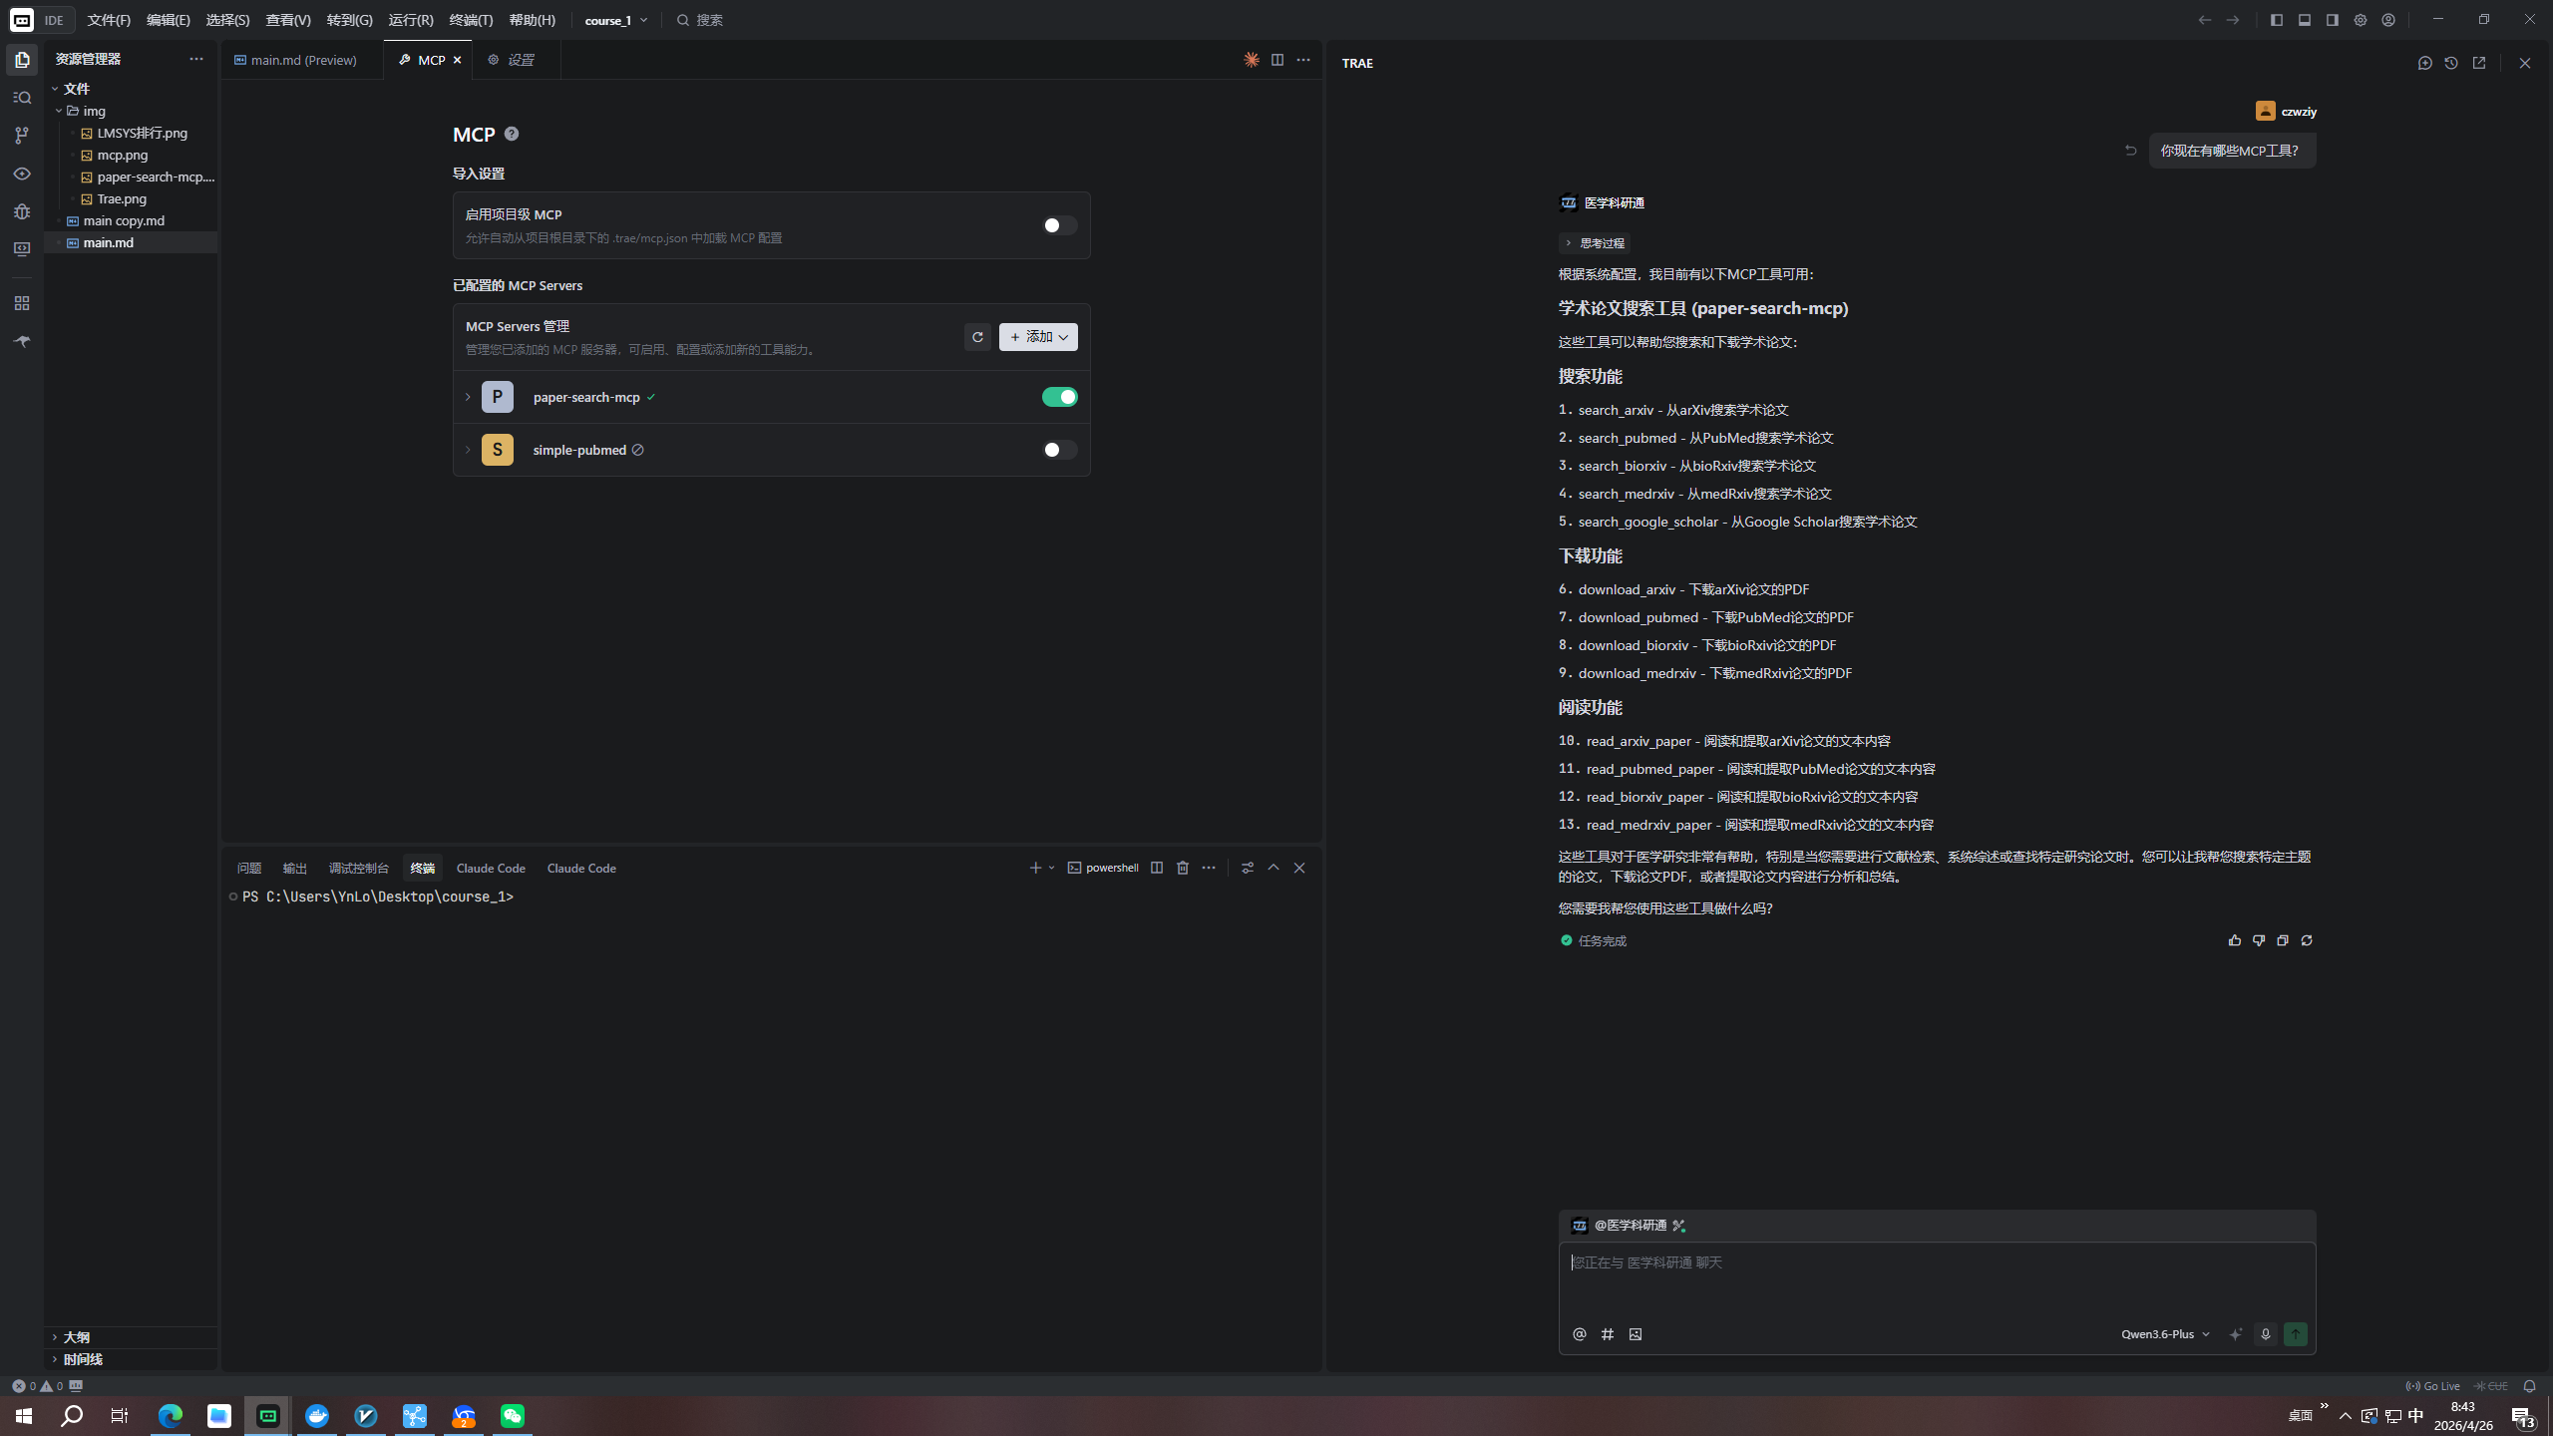The width and height of the screenshot is (2553, 1436).
Task: Open editor more actions ellipsis menu
Action: pyautogui.click(x=1303, y=60)
